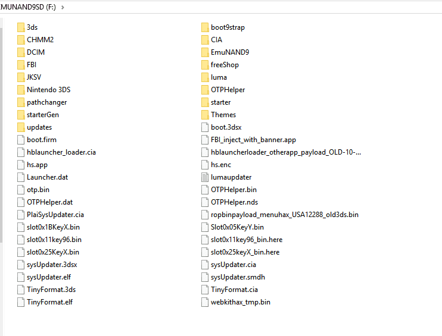Select the file name sysUpdater.smdh
This screenshot has width=442, height=336.
[x=238, y=277]
